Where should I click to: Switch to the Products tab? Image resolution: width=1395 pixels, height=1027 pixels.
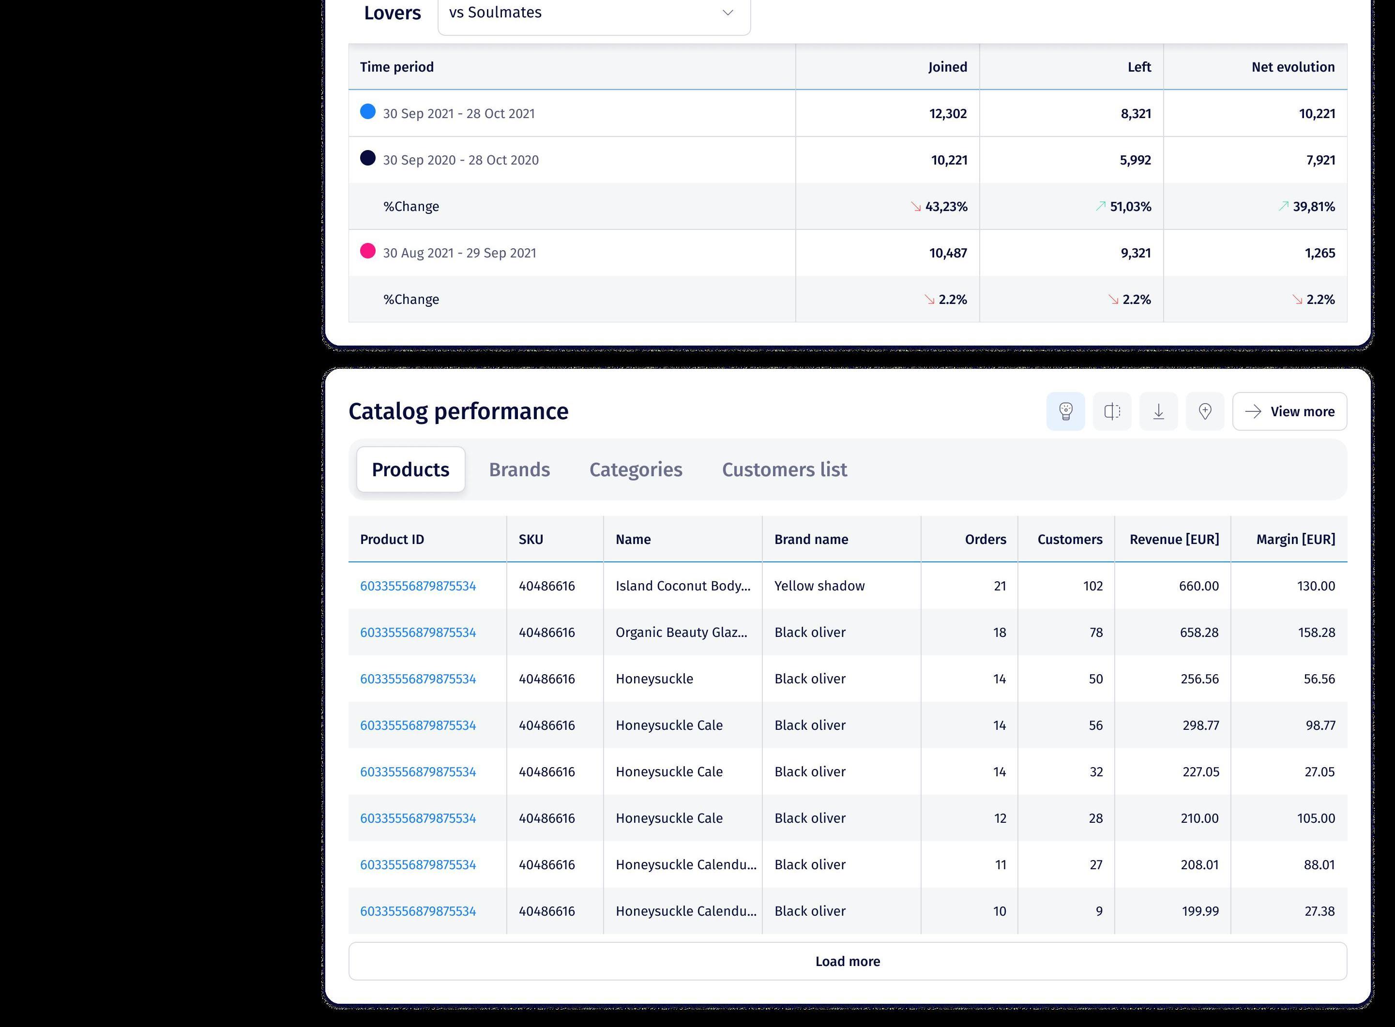click(x=411, y=469)
